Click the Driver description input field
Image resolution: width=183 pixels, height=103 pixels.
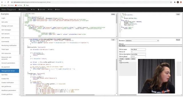(x=138, y=54)
